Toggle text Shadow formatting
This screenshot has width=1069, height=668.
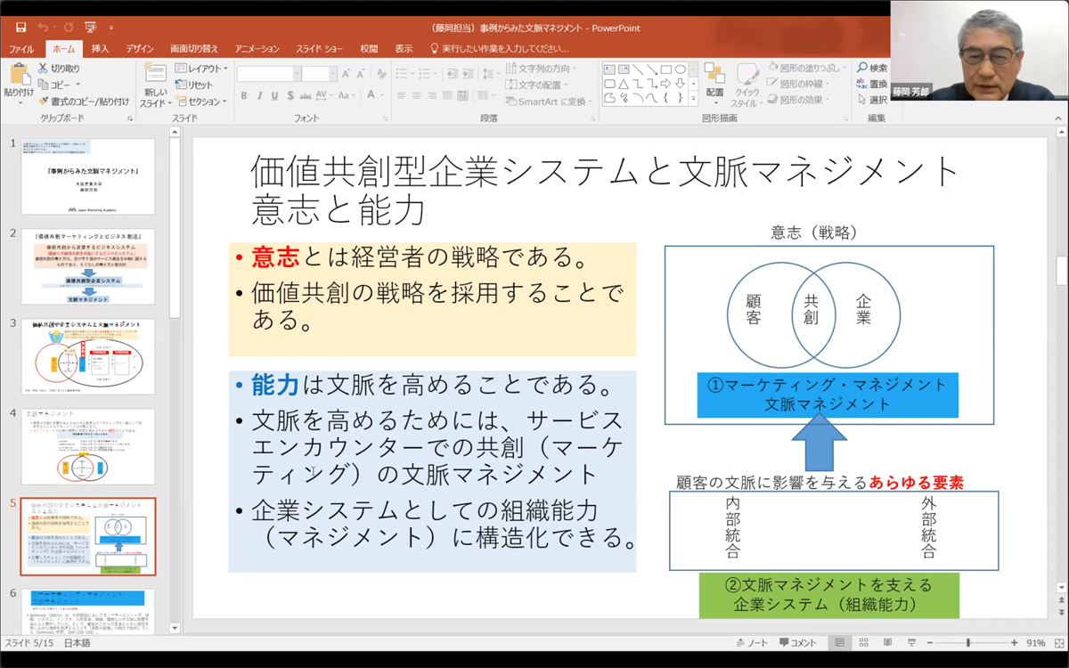(x=290, y=95)
